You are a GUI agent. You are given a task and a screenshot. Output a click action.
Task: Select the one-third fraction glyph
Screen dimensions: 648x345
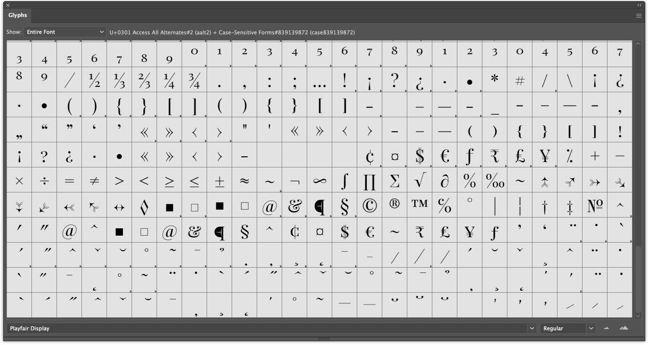tap(119, 80)
